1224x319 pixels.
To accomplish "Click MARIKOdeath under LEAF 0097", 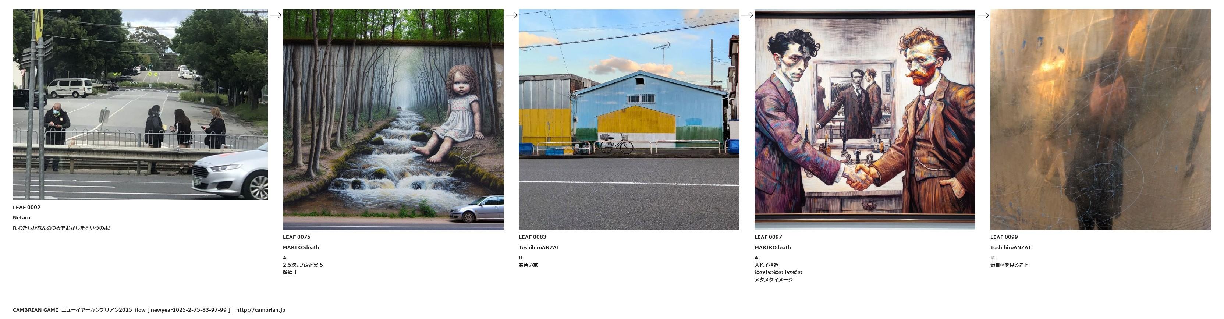I will [x=773, y=248].
